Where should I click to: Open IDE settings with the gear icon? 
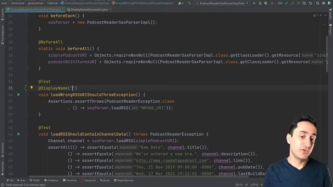[324, 3]
